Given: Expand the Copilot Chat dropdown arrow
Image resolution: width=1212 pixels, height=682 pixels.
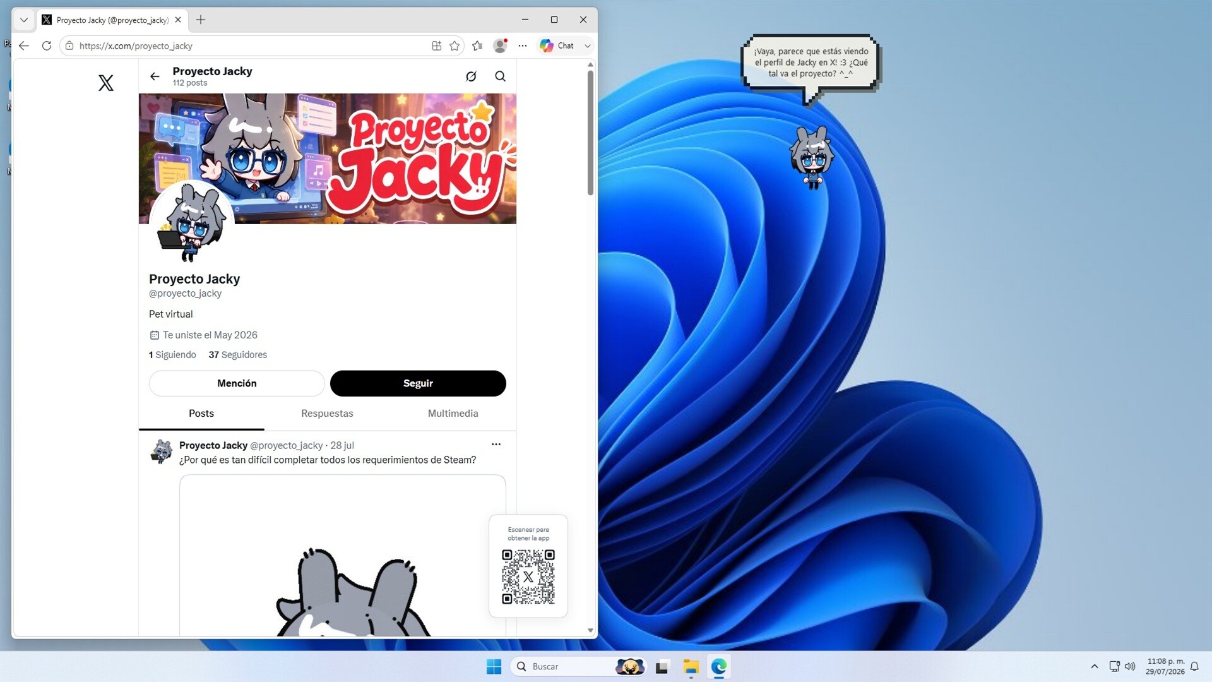Looking at the screenshot, I should [588, 45].
